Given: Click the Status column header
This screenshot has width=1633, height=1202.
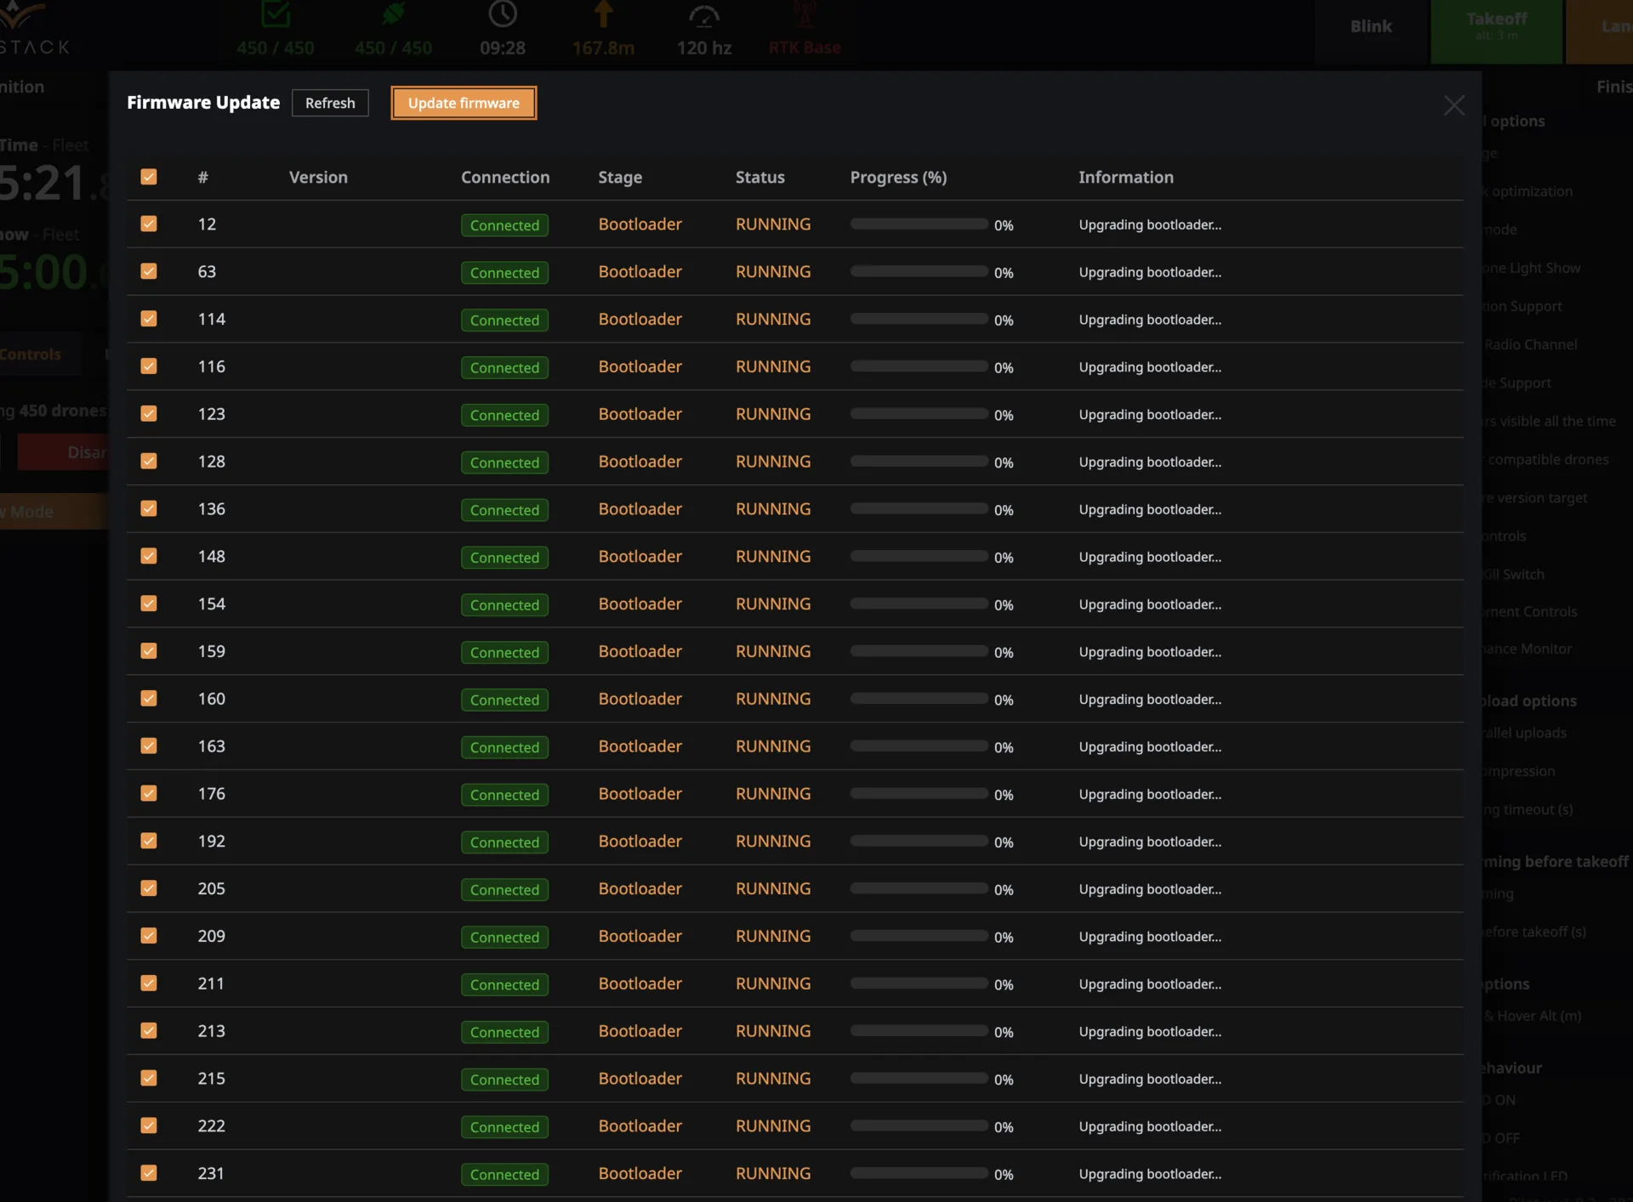Looking at the screenshot, I should click(760, 177).
